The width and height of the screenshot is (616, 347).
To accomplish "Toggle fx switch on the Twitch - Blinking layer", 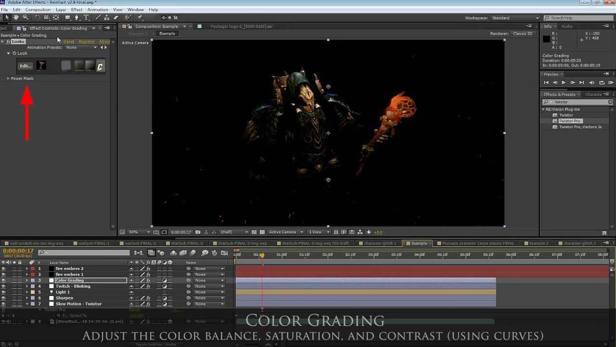I will [148, 286].
